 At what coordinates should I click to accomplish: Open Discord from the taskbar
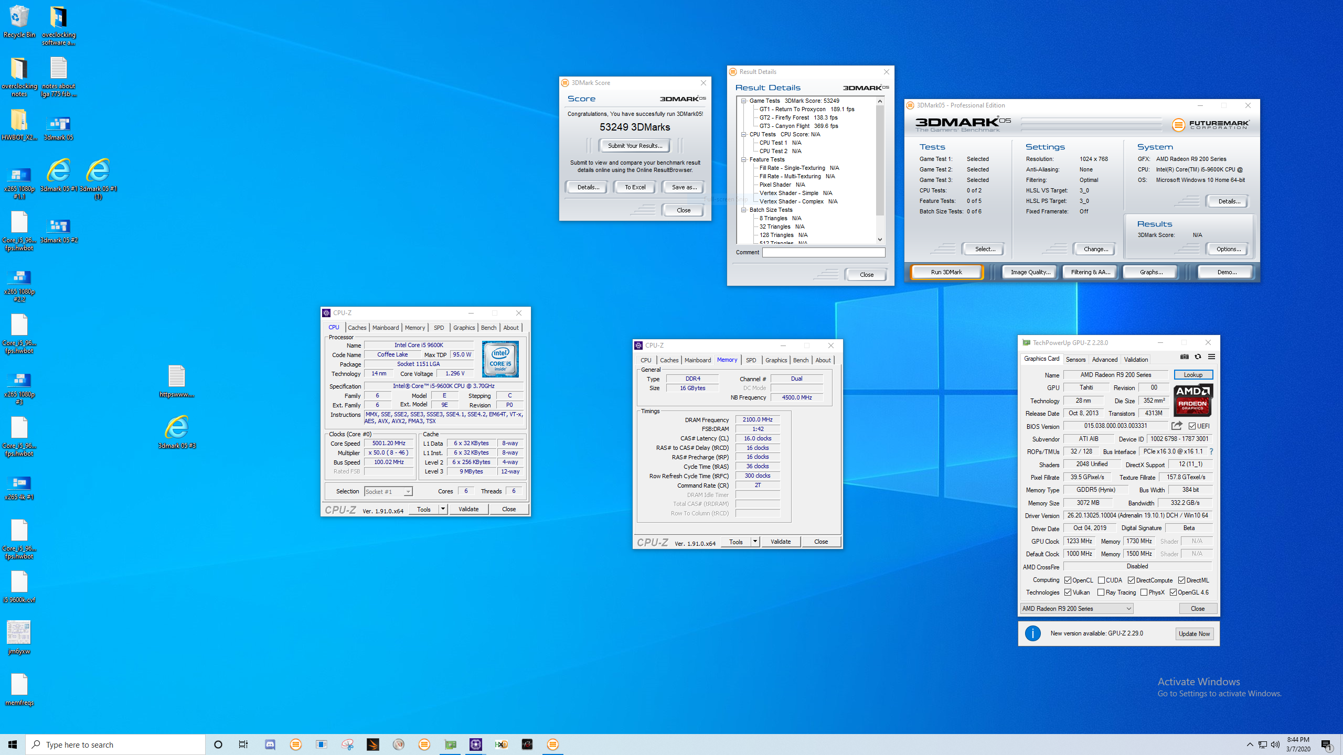coord(270,745)
